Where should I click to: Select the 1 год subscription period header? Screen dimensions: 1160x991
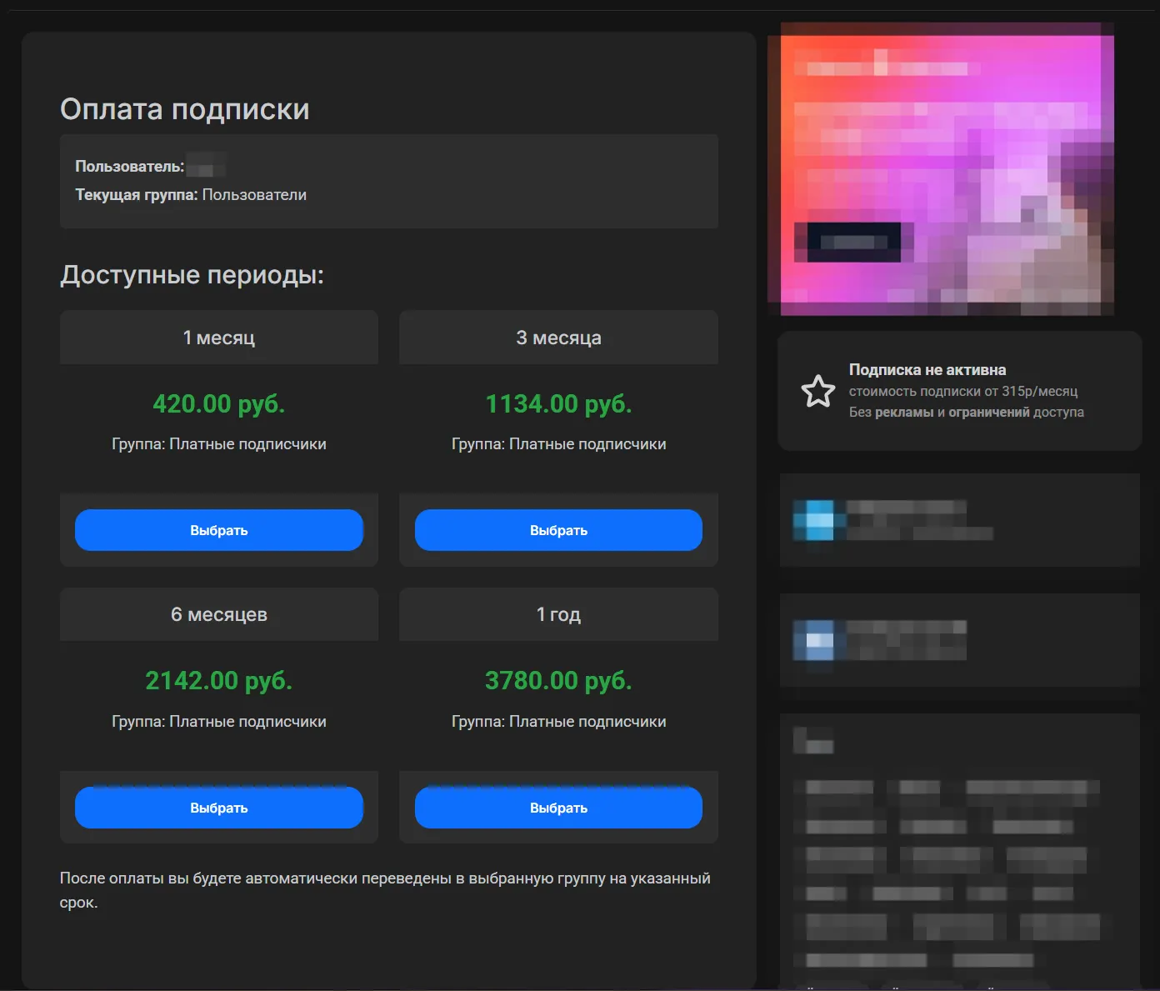pyautogui.click(x=557, y=614)
